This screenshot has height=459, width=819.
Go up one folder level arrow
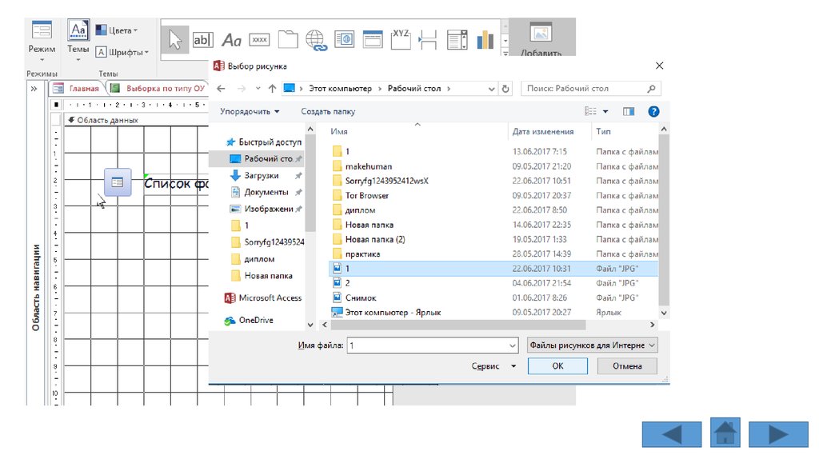272,89
